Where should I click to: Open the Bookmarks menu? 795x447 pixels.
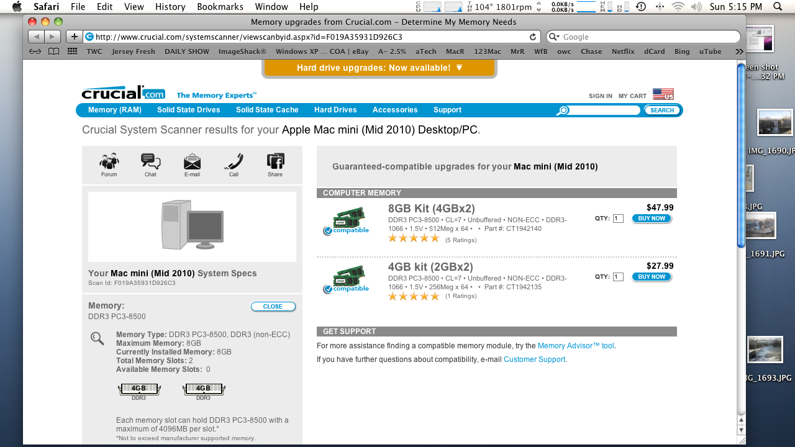point(220,7)
